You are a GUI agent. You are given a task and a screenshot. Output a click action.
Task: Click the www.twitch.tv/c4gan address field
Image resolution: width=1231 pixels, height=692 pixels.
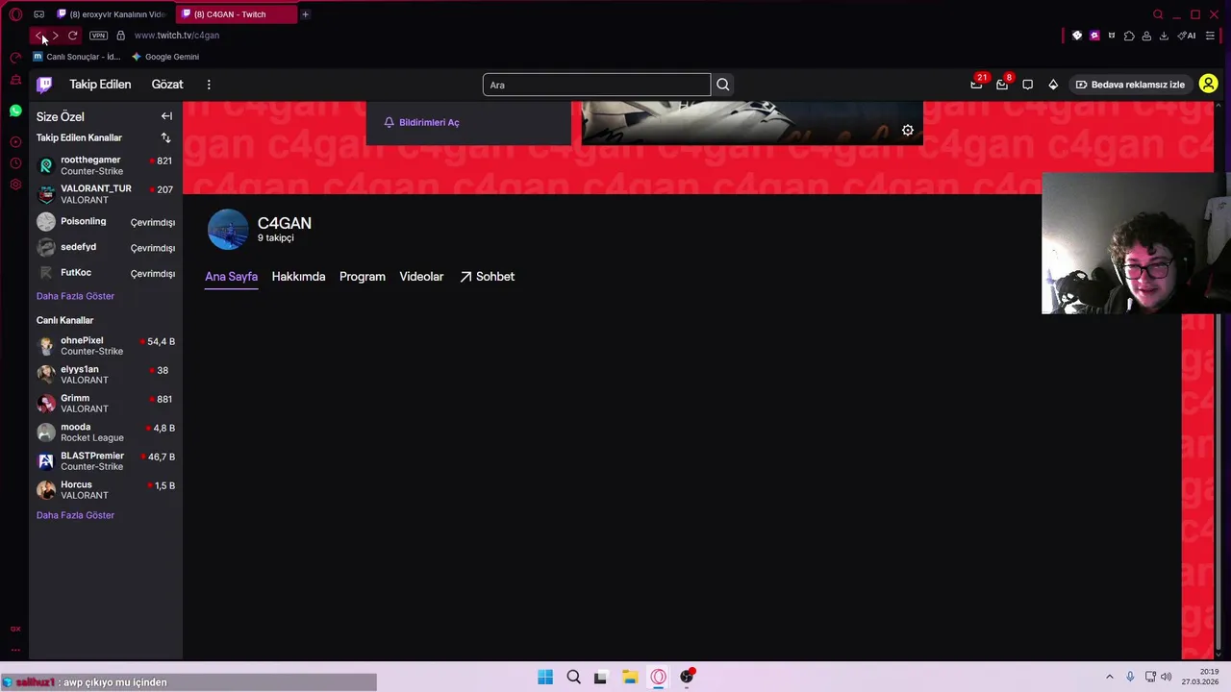[177, 36]
